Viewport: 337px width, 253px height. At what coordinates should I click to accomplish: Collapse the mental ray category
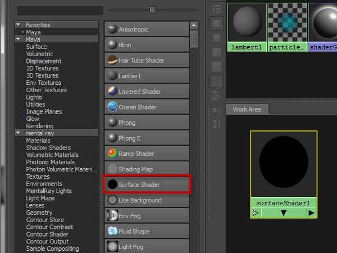tap(18, 133)
